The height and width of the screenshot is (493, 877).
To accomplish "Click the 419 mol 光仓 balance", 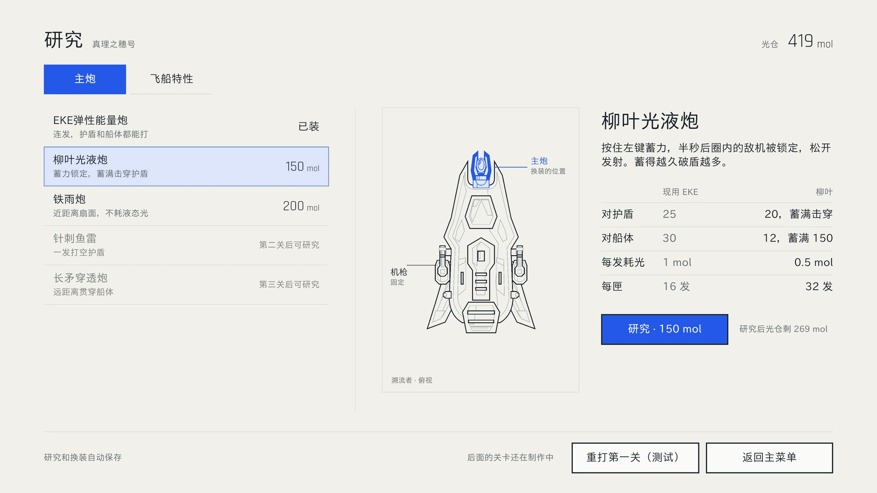I will click(810, 42).
